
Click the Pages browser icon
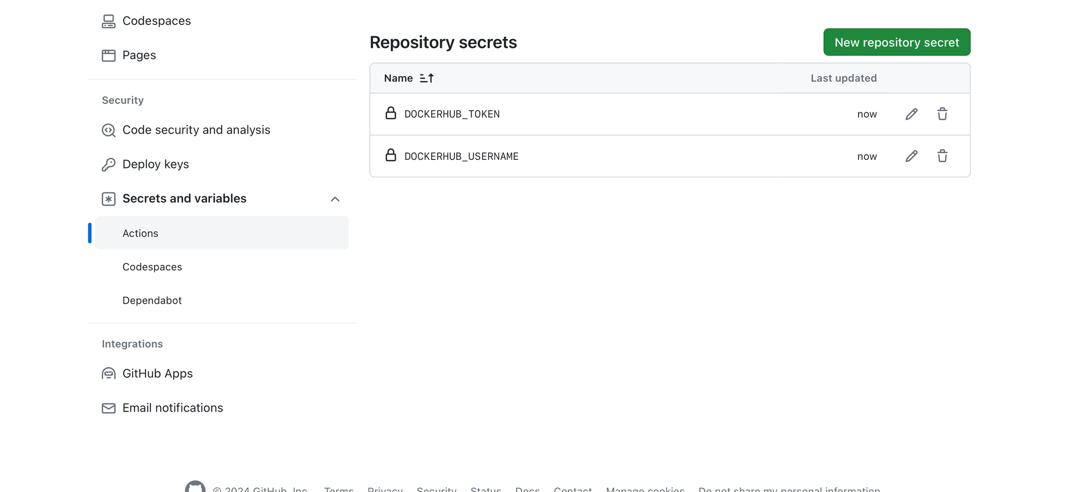109,55
